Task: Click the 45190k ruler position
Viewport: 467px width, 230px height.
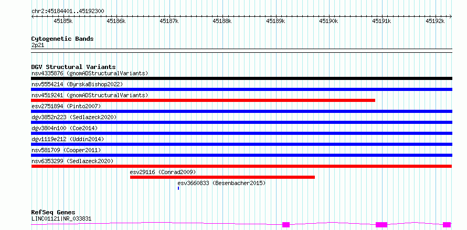Action: (x=328, y=21)
